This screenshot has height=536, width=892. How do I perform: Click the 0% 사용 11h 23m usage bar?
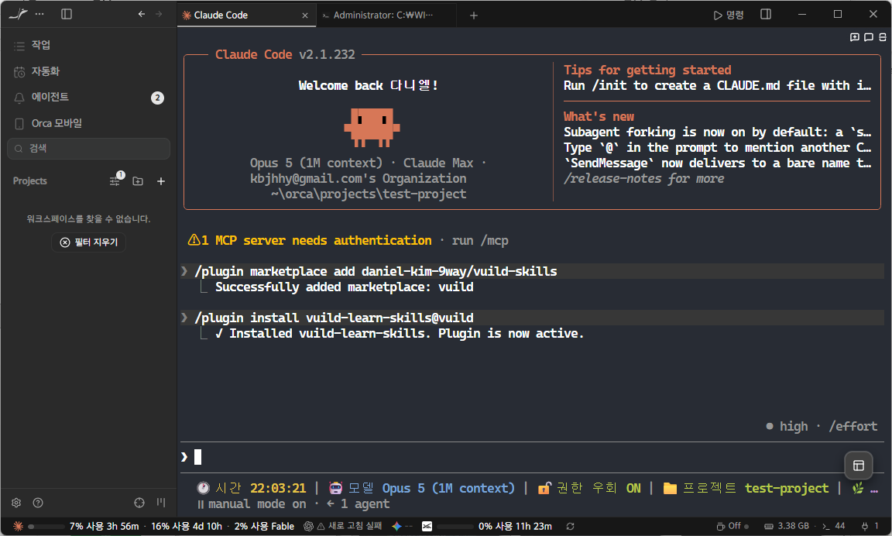point(495,527)
